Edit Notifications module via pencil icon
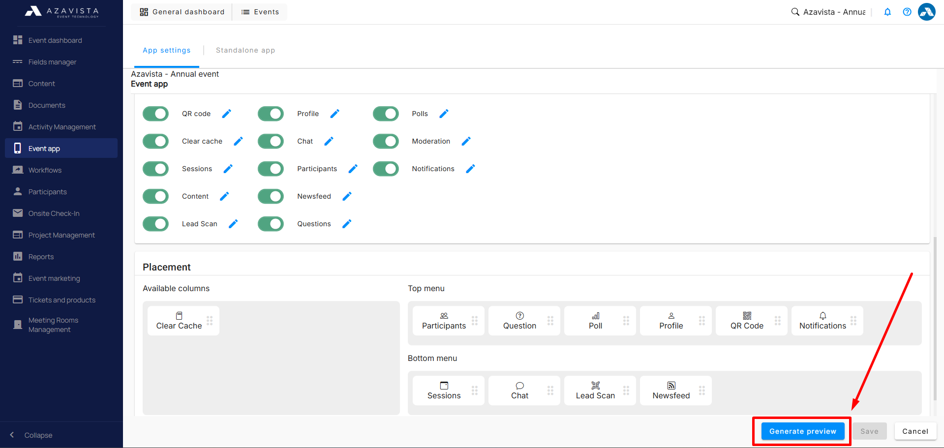944x448 pixels. [x=470, y=169]
